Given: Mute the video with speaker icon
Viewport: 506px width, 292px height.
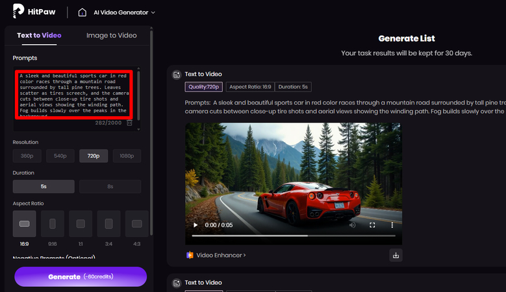Looking at the screenshot, I should pos(353,225).
